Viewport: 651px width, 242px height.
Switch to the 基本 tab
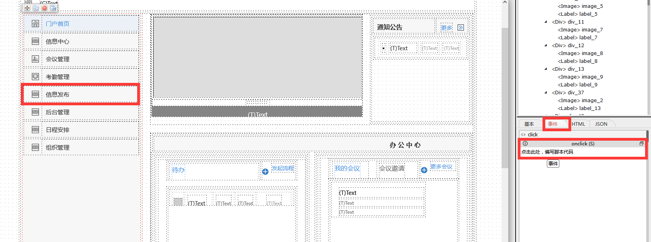(x=529, y=124)
